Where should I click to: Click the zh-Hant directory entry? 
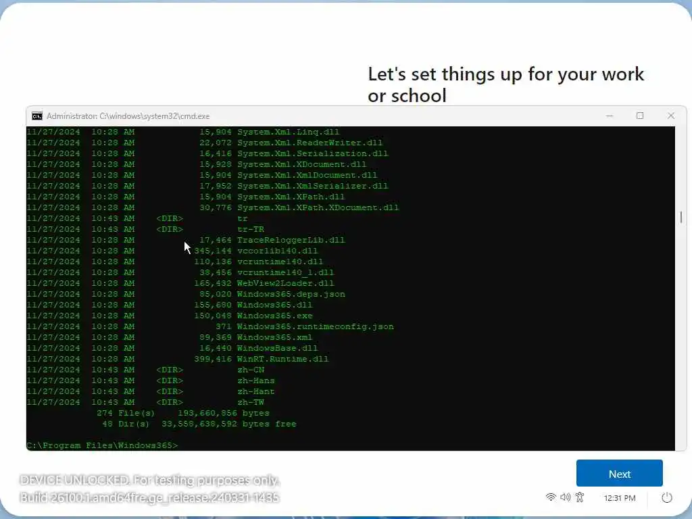tap(256, 391)
